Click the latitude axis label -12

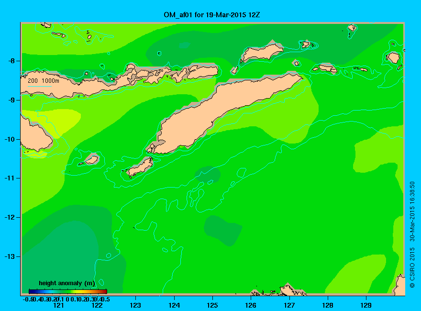[x=10, y=217]
